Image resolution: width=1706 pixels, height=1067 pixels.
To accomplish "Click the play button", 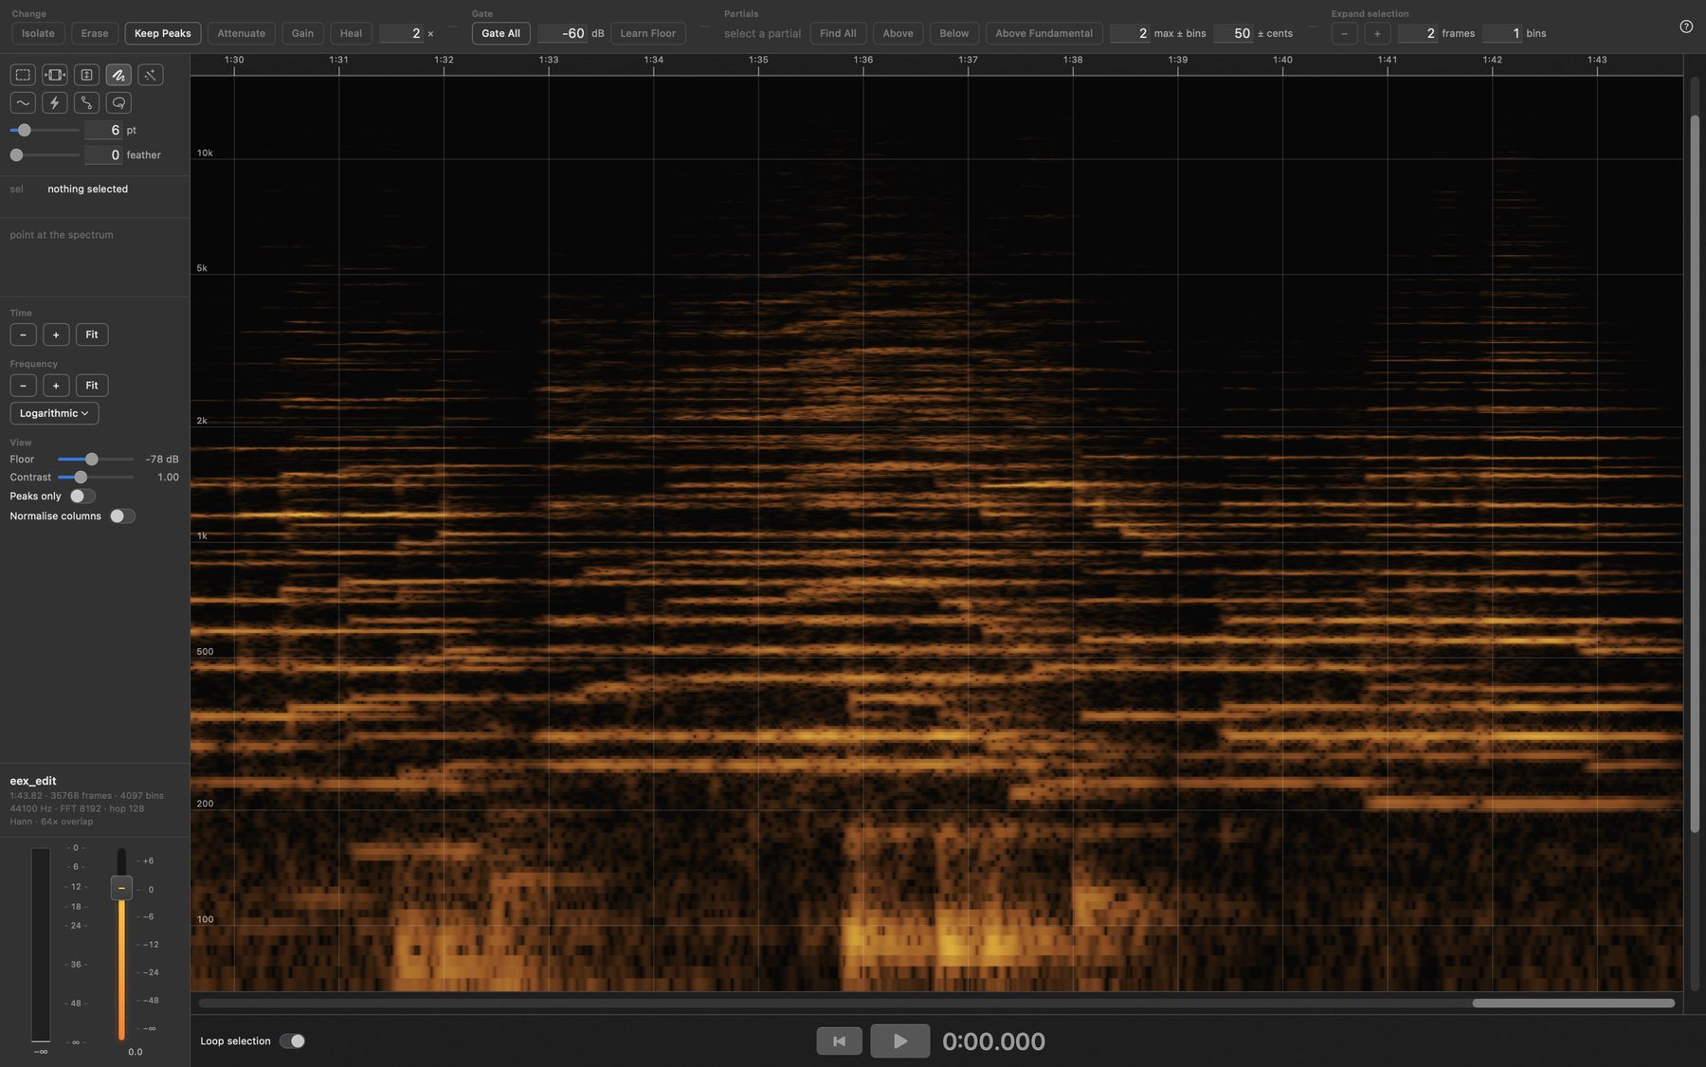I will click(x=899, y=1040).
